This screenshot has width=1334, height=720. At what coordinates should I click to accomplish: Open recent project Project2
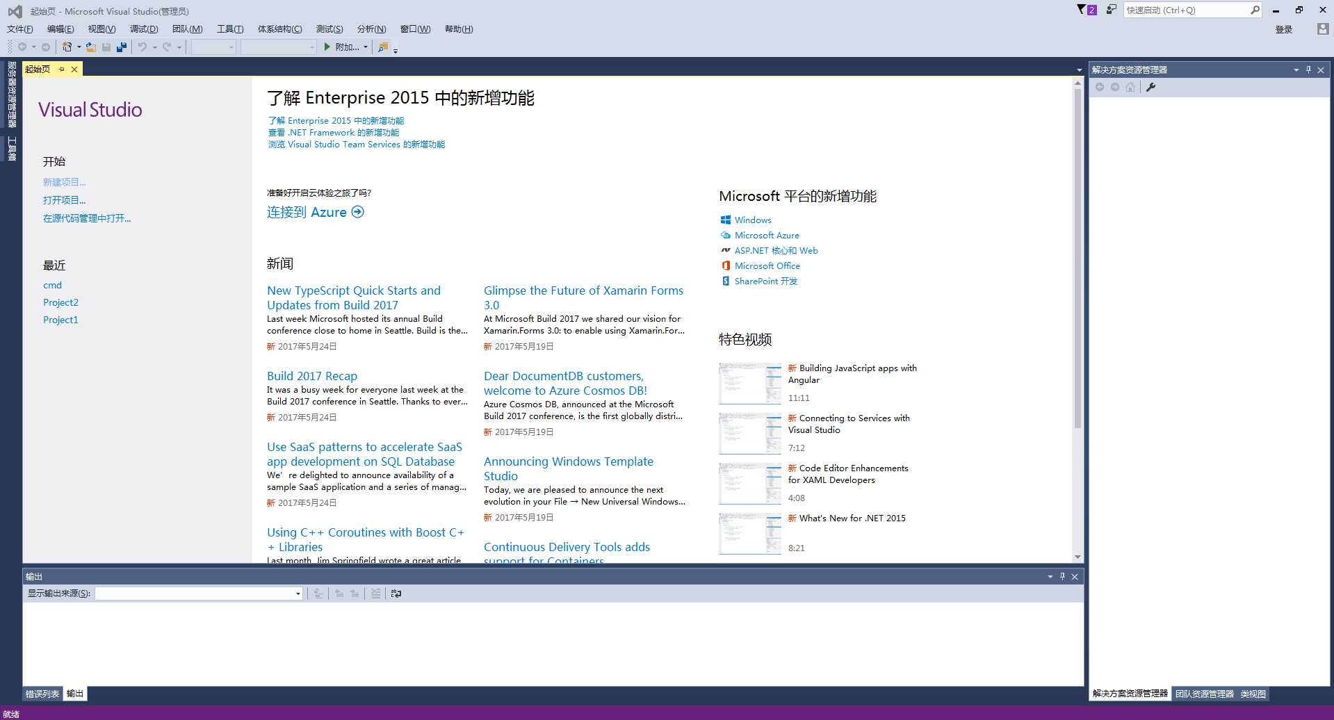coord(60,302)
